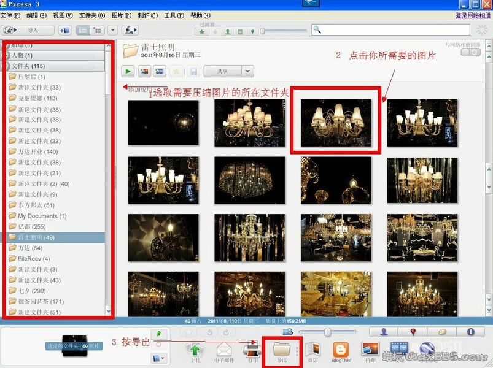Expand the People (人物) section
493x368 pixels.
pos(21,55)
